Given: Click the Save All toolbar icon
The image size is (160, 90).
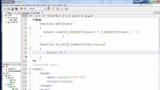Looking at the screenshot, I should (16, 9).
